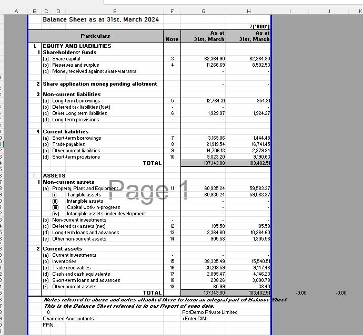Select 'Other non-current assets' label cell
The image size is (363, 335).
[x=79, y=239]
